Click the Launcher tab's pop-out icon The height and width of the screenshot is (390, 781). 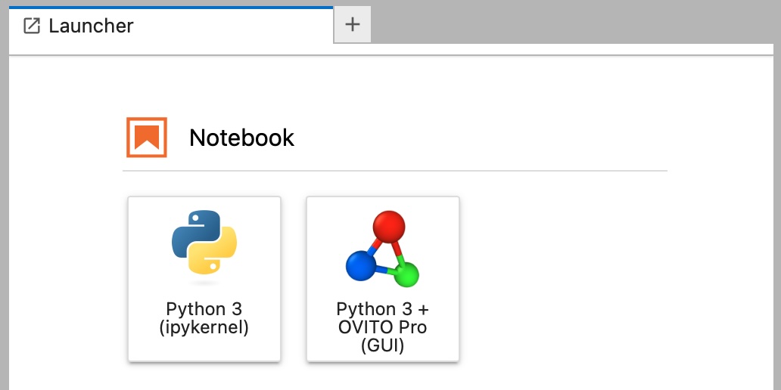[x=32, y=26]
